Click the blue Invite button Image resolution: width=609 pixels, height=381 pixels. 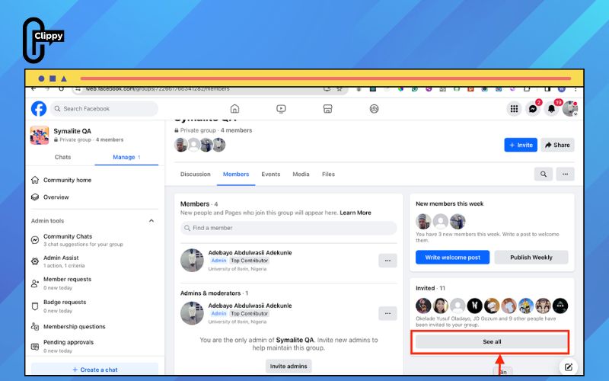521,145
